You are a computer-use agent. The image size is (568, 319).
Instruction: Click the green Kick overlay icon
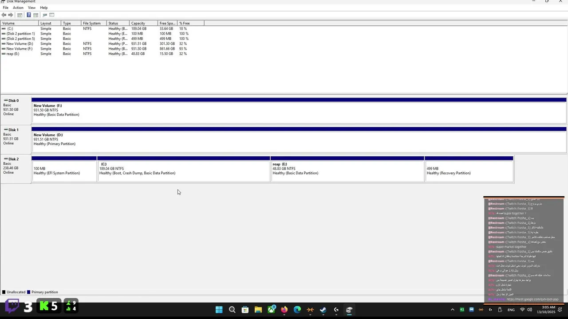[x=44, y=306]
